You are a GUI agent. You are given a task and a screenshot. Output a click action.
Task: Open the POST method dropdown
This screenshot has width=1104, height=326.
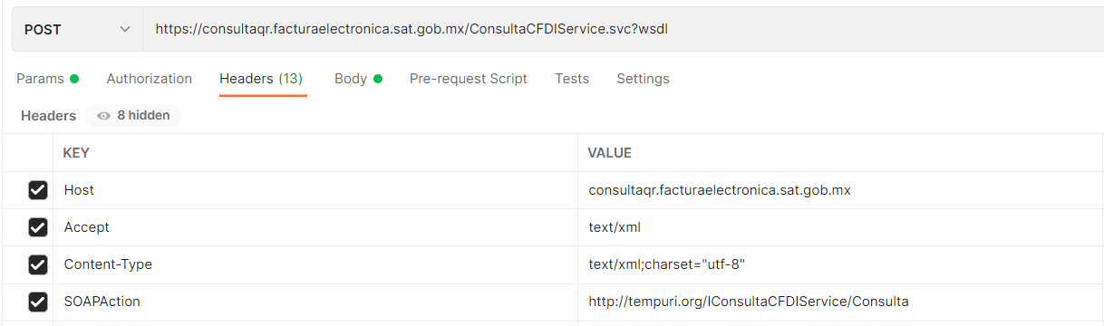pyautogui.click(x=77, y=29)
